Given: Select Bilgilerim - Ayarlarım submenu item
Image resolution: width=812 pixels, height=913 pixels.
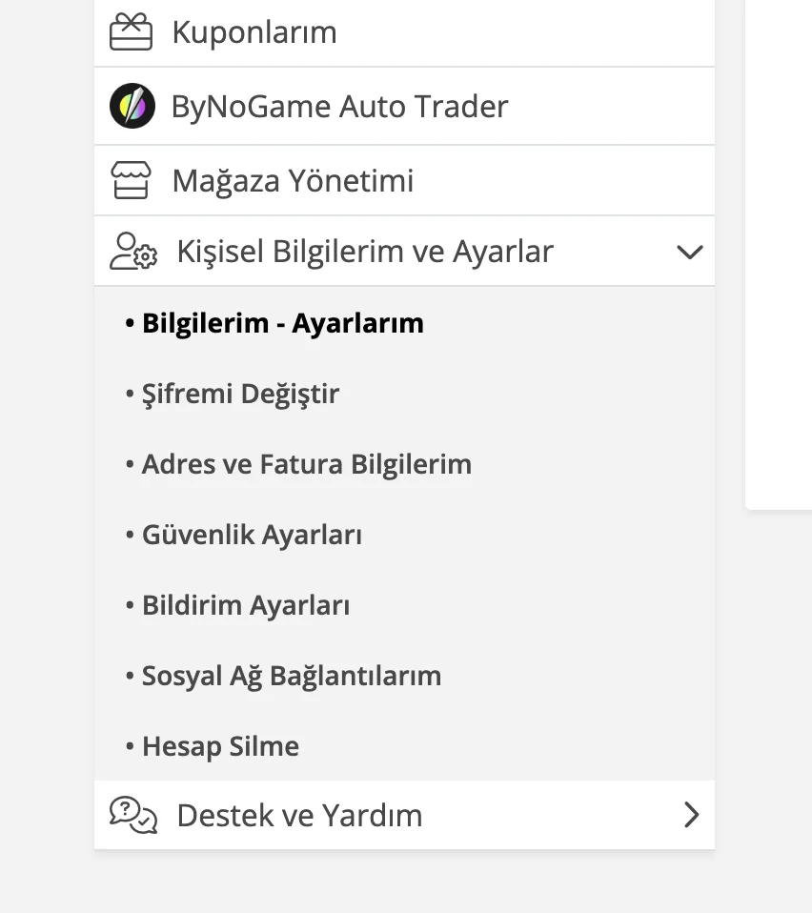Looking at the screenshot, I should 282,323.
